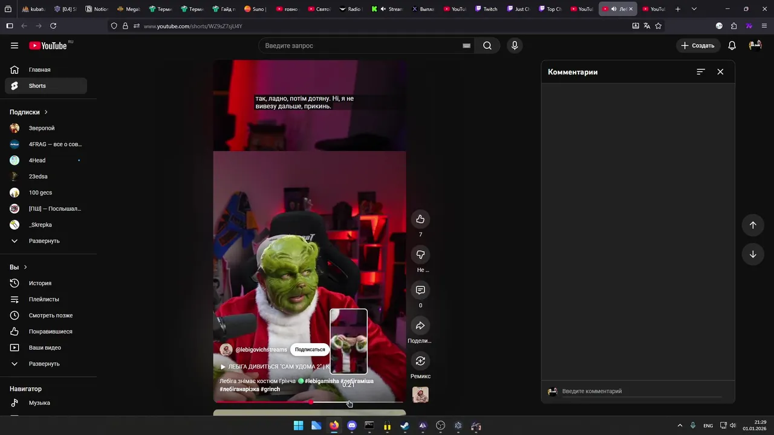Expand subscriptions list with Развернуть
Screen dimensions: 774x435
tap(46, 240)
